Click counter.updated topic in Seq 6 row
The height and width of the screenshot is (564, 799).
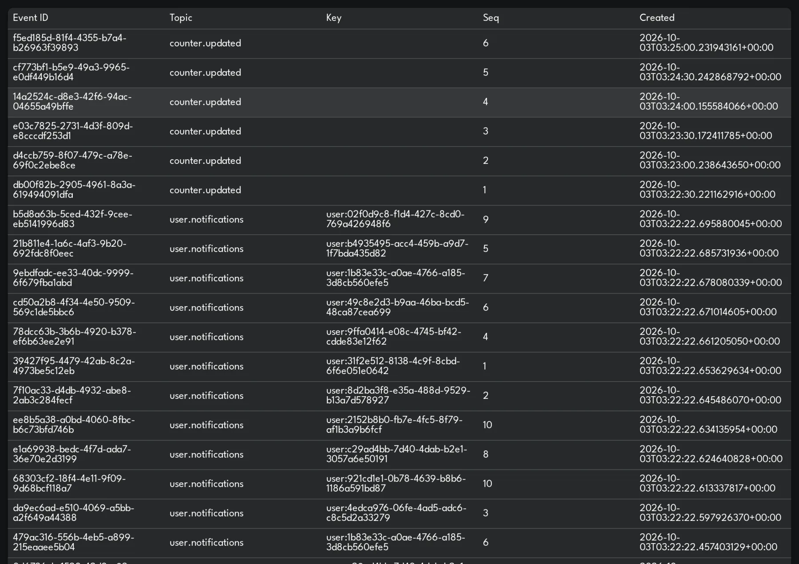click(205, 43)
